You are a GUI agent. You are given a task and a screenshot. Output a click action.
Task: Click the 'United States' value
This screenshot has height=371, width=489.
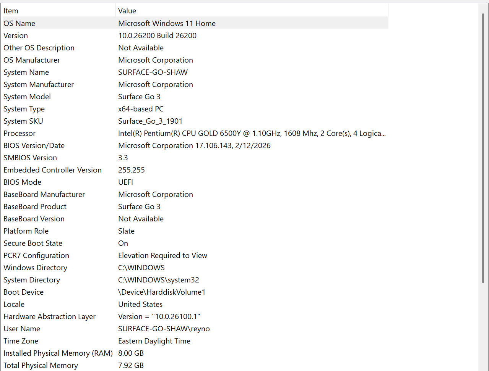[140, 304]
